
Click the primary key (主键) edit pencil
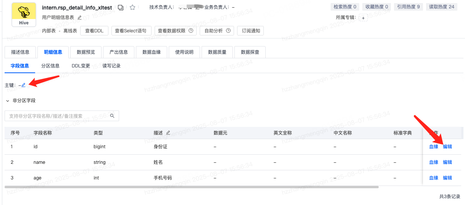[23, 85]
